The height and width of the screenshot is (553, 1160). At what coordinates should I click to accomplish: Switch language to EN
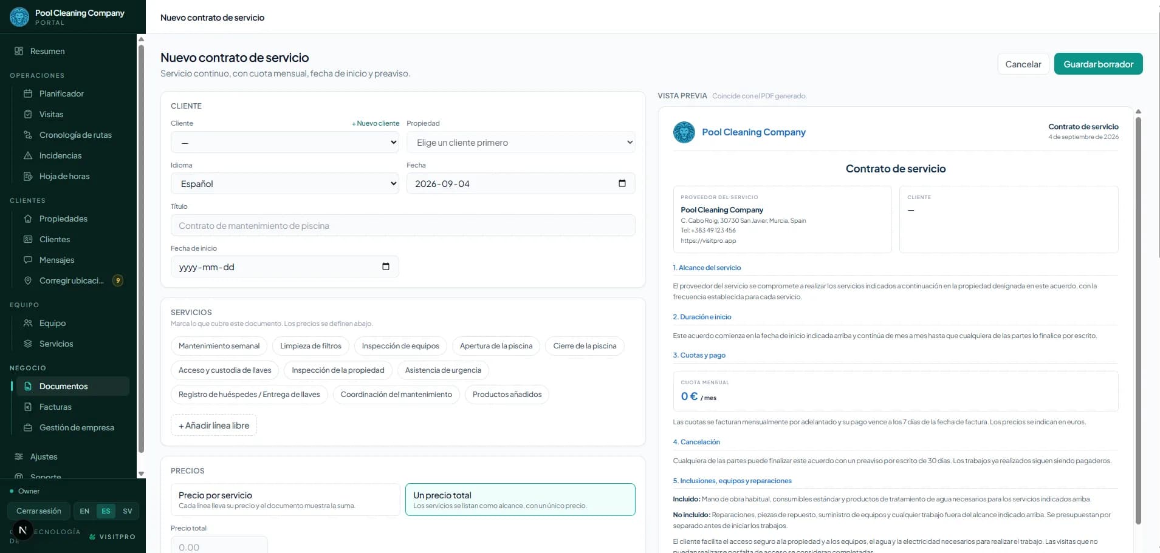point(84,511)
